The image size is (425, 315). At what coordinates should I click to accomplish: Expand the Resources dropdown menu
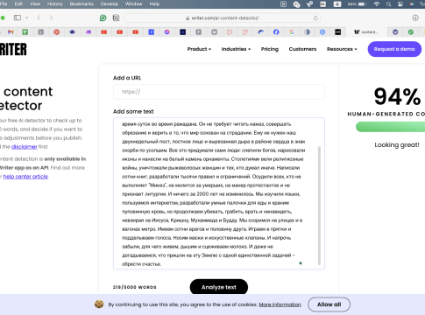coord(342,49)
